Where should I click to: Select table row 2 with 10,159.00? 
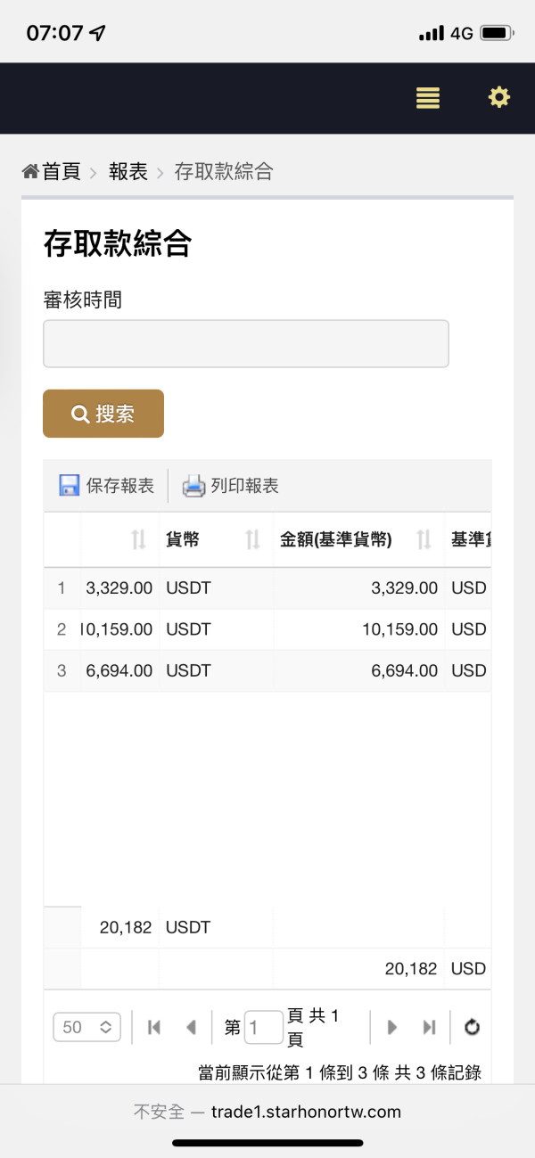click(267, 629)
